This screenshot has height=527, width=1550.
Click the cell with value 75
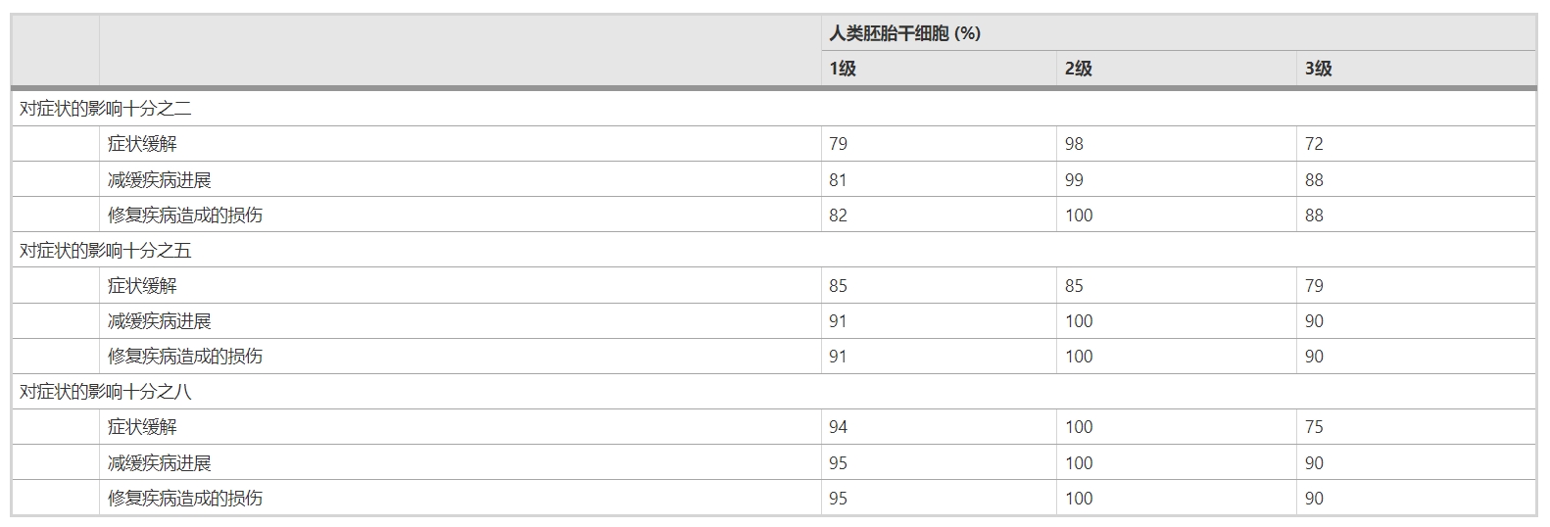(1314, 427)
